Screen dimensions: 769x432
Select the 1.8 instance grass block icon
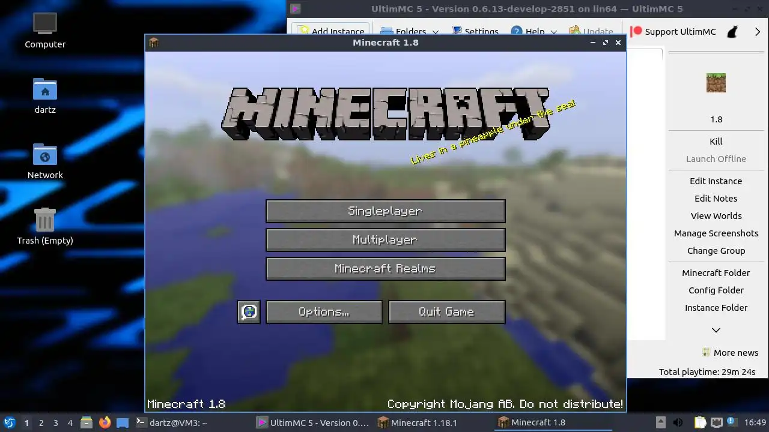pyautogui.click(x=716, y=83)
